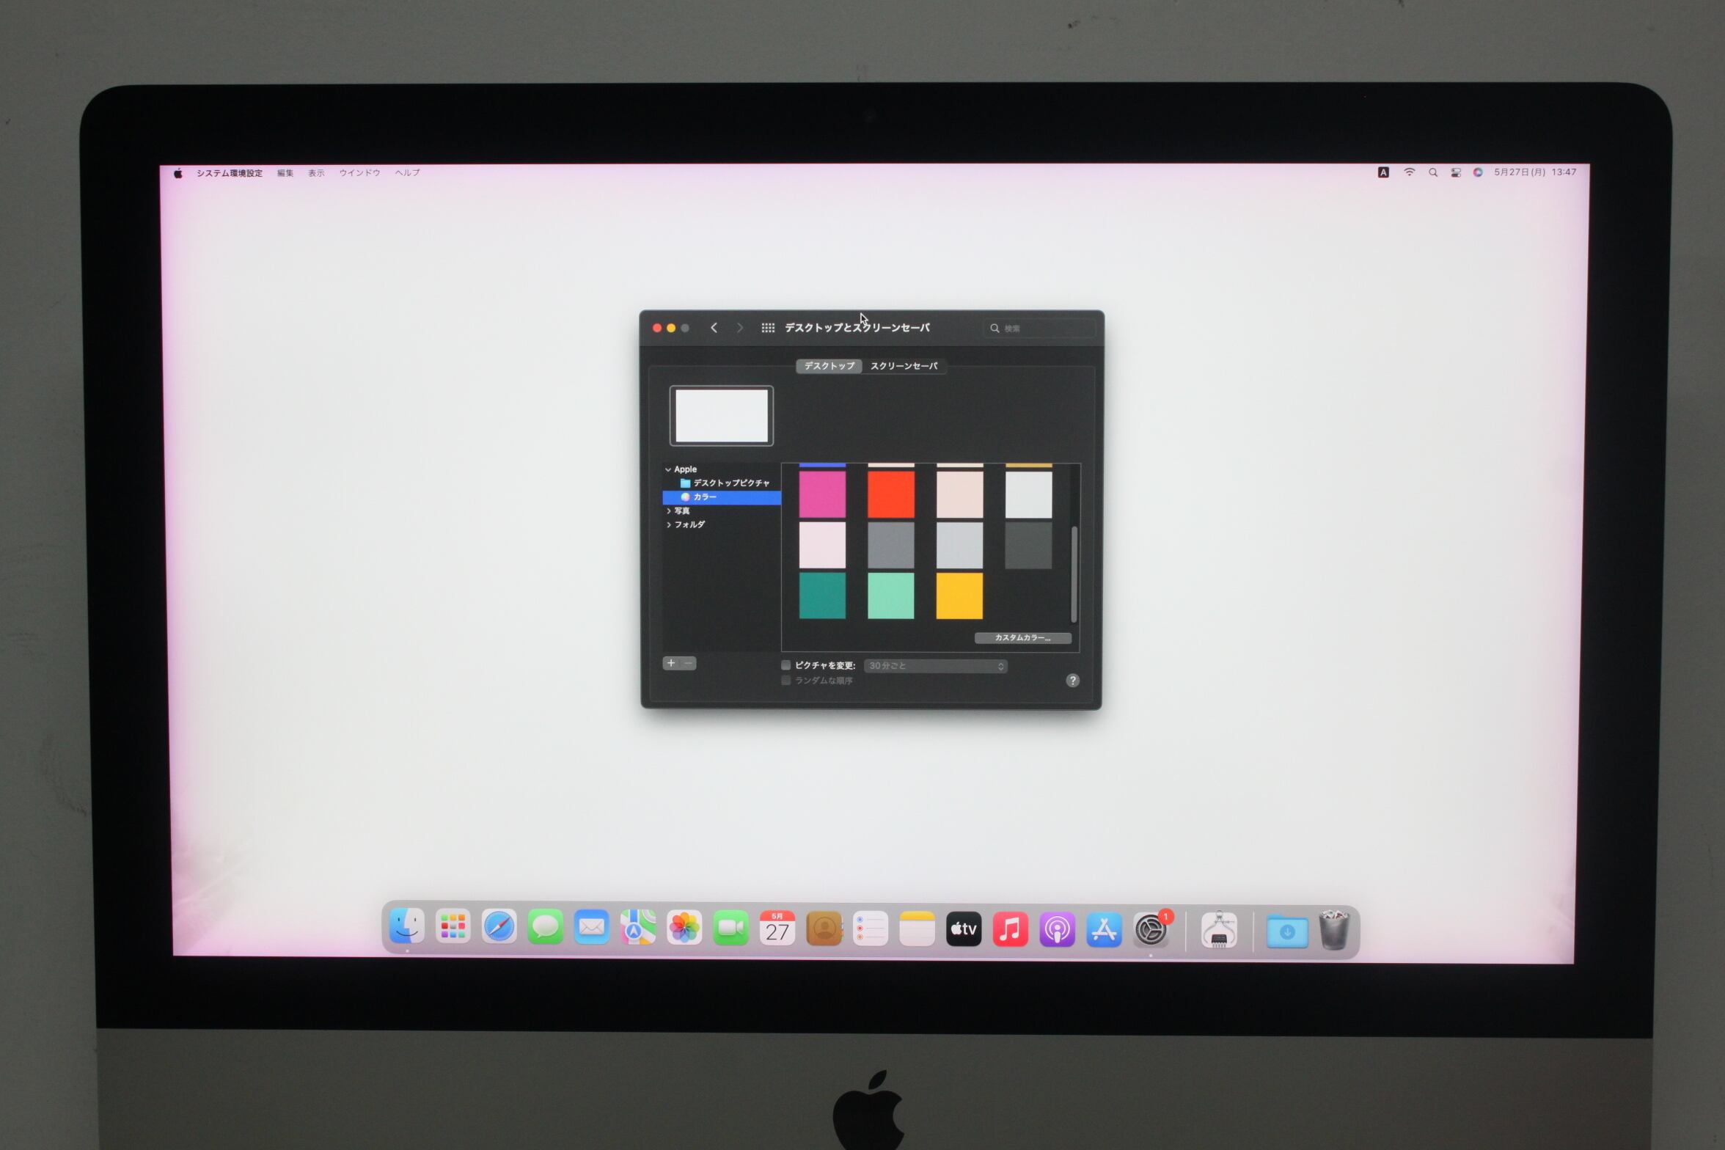
Task: Select the yellow color swatch
Action: pos(959,596)
